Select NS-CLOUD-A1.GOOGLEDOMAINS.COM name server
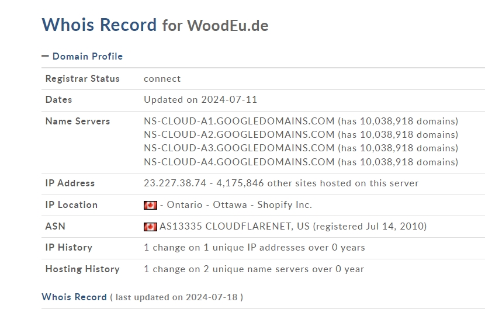 [x=239, y=121]
